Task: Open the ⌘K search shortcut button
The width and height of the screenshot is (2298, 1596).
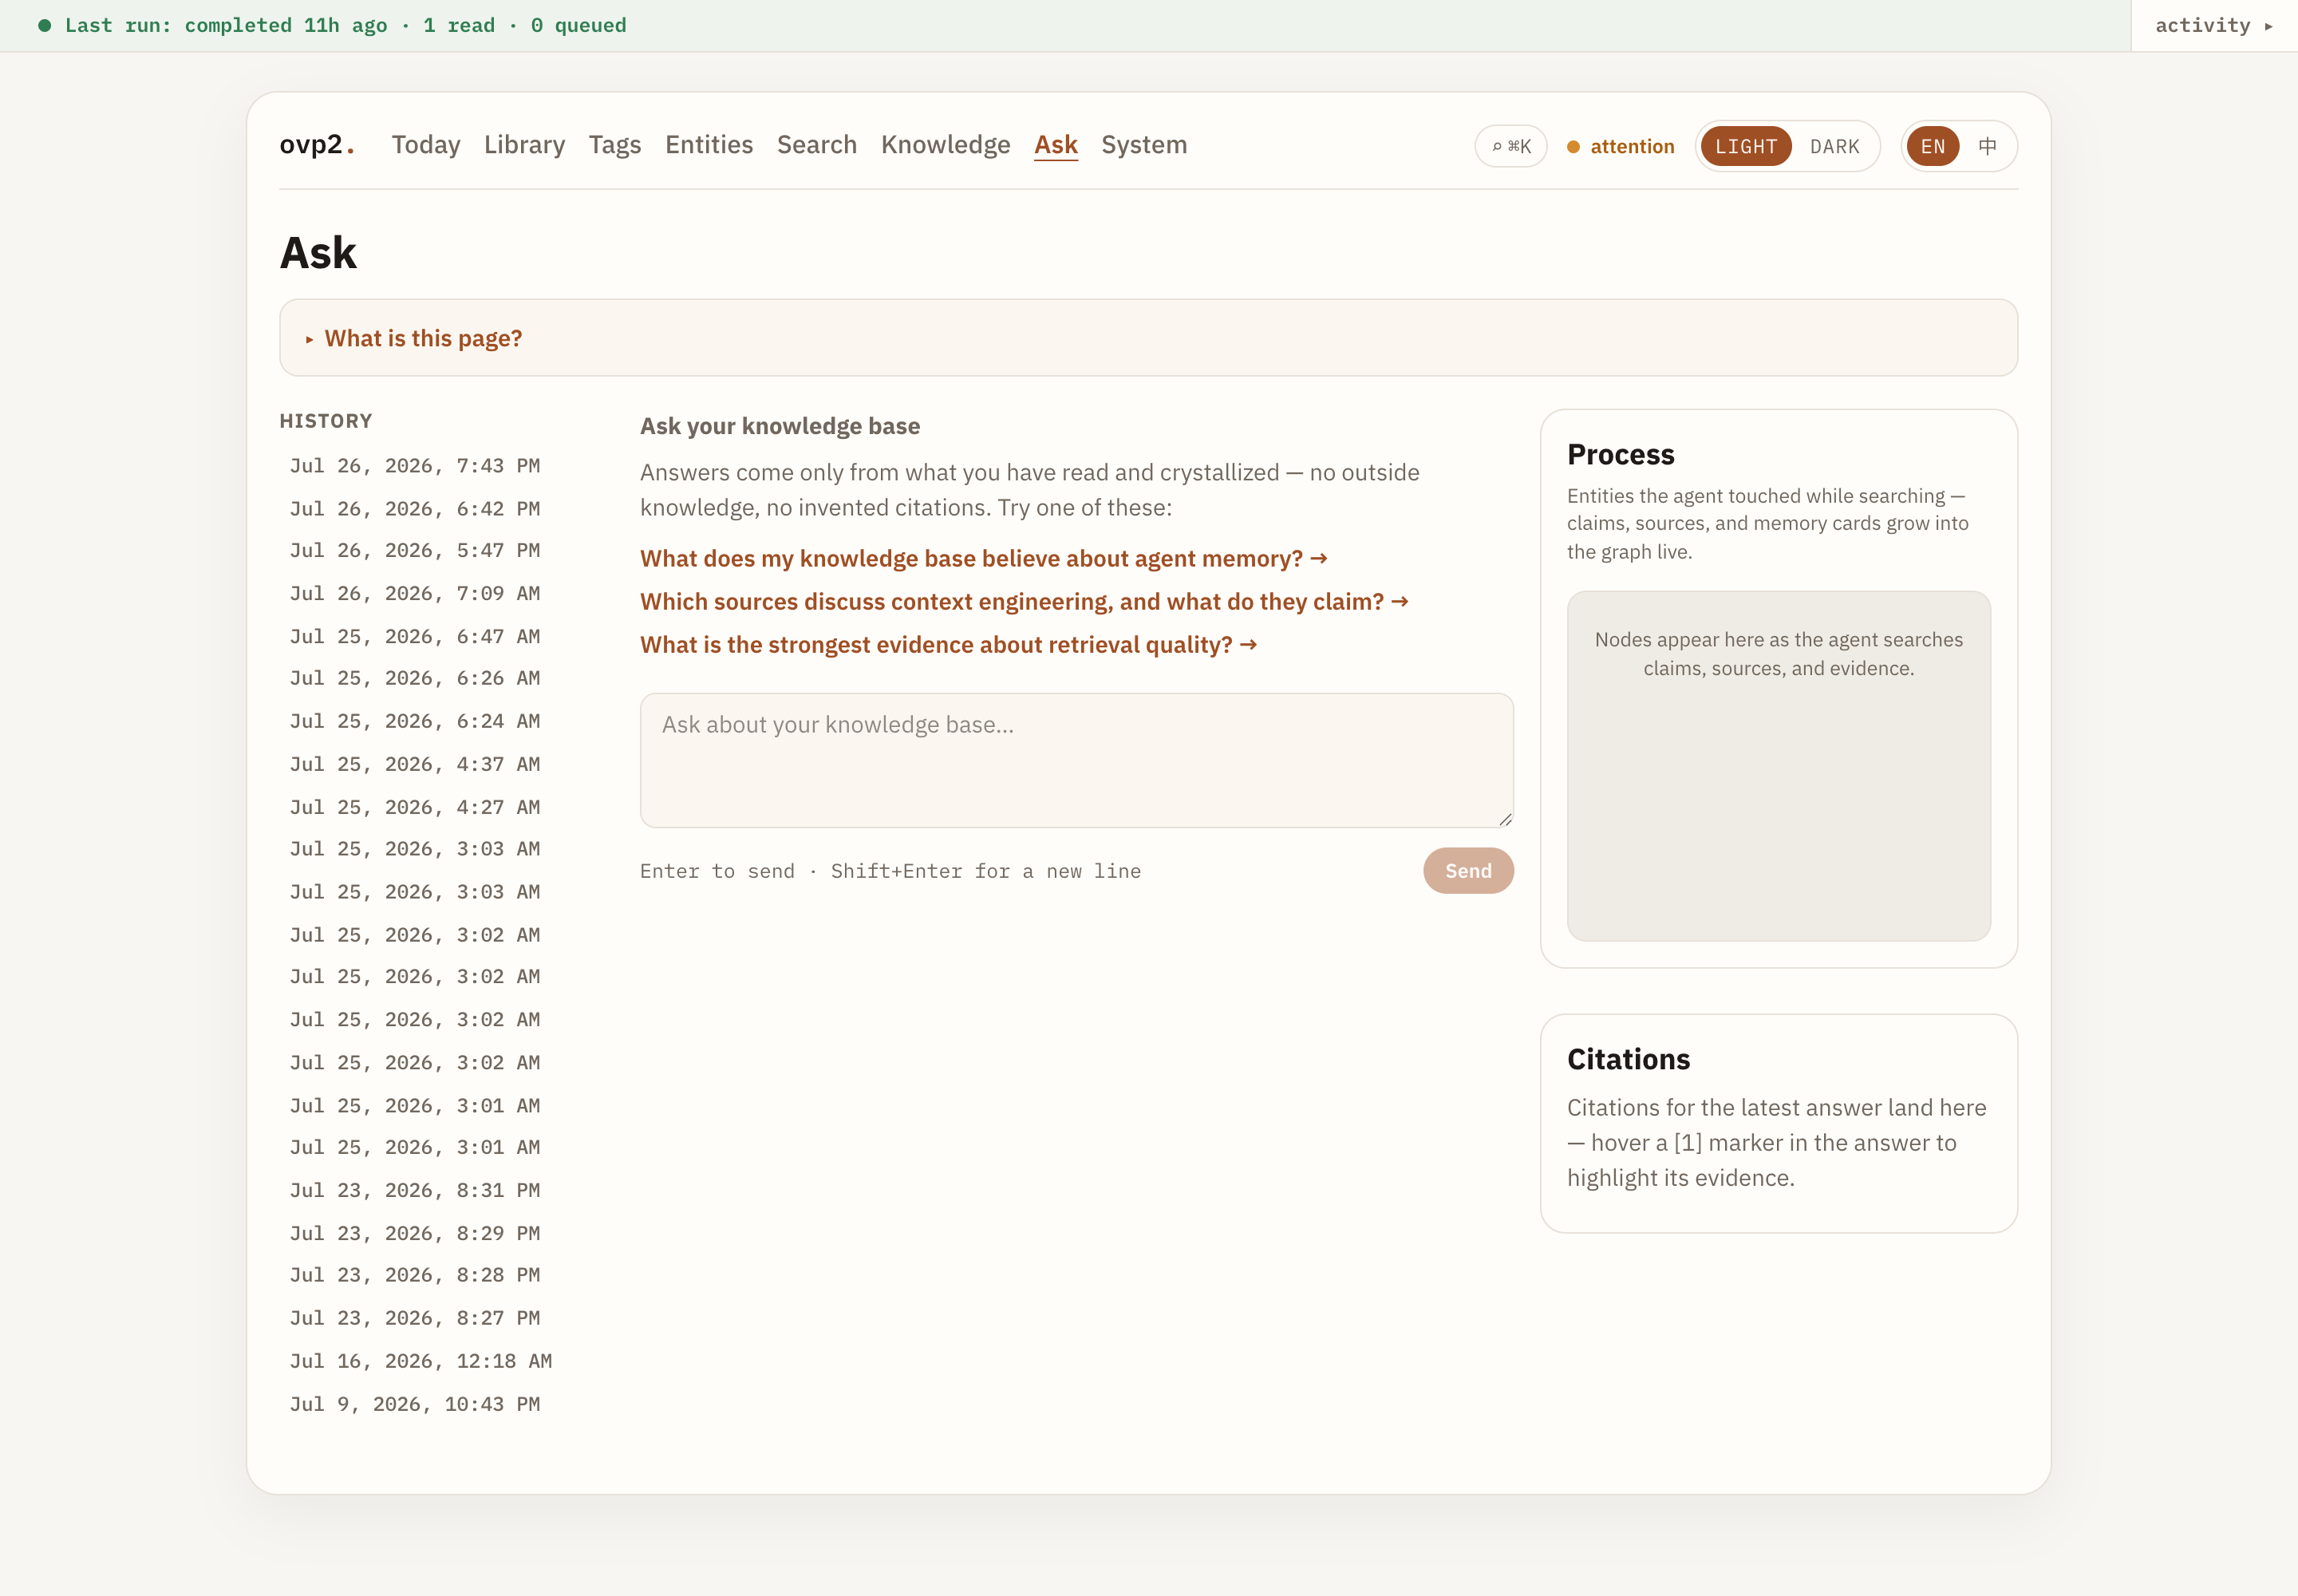Action: coord(1510,146)
